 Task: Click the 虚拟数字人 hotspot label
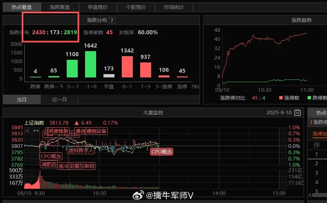tap(81, 150)
